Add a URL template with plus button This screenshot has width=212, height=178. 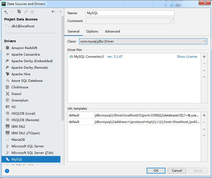(204, 115)
